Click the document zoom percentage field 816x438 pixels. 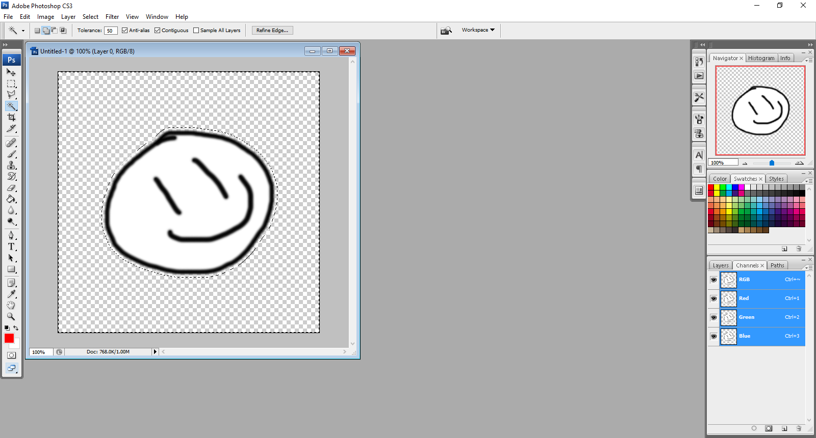41,352
